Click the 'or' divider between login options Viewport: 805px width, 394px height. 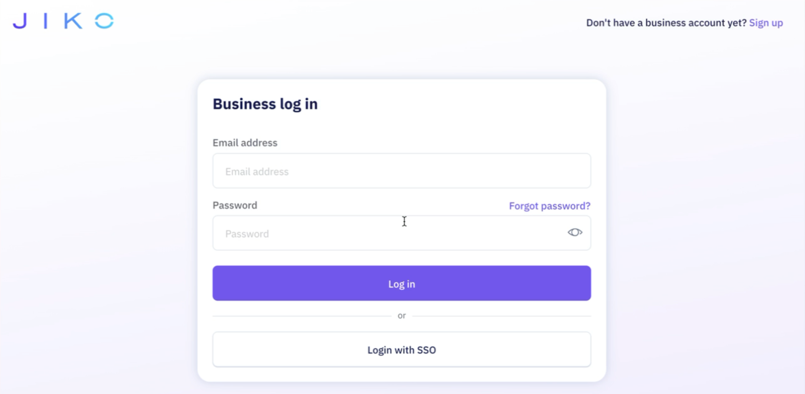(401, 315)
